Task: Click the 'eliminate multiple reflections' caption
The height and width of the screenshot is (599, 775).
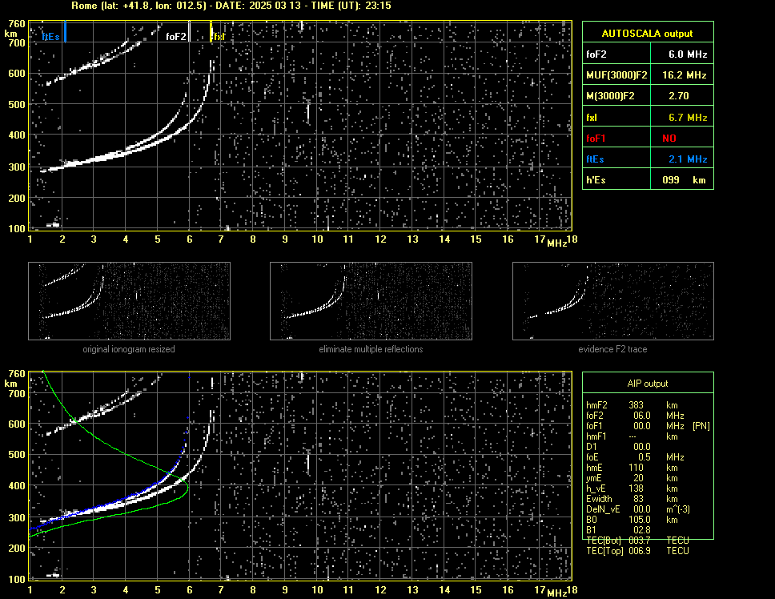Action: point(371,349)
